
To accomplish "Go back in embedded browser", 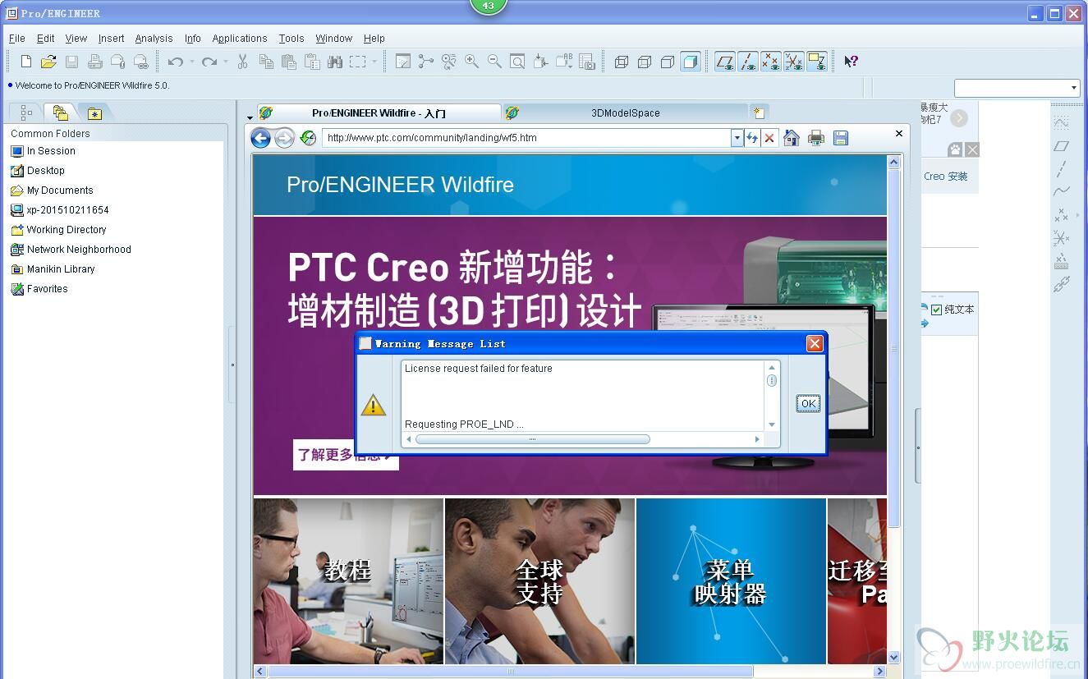I will click(x=261, y=138).
